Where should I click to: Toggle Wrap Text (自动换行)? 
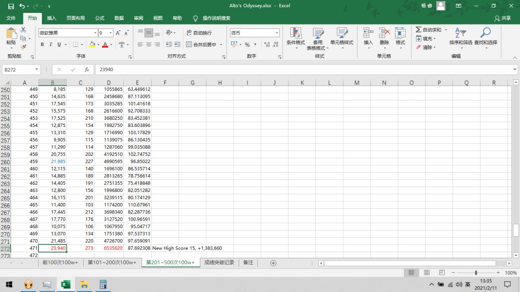[x=199, y=33]
